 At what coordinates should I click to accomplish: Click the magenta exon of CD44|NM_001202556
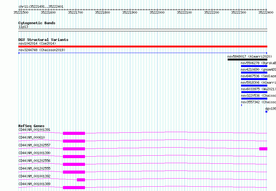(74, 164)
